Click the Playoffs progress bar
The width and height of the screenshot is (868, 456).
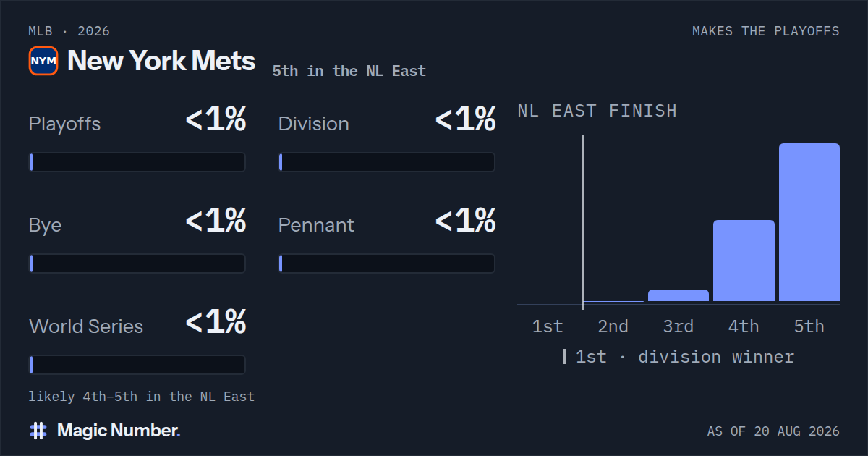click(x=137, y=162)
